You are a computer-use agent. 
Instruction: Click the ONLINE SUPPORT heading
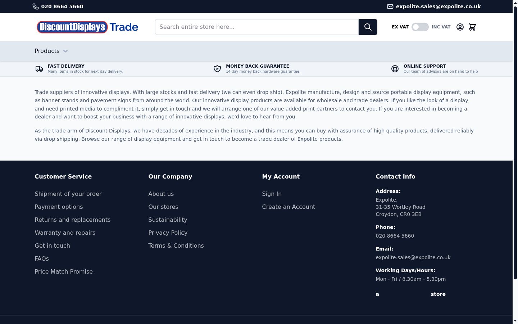pos(425,66)
